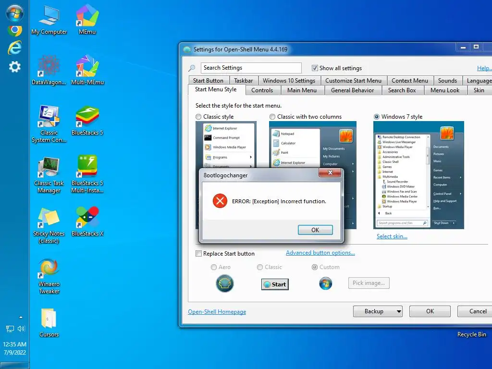This screenshot has width=492, height=369.
Task: Open Advanced button options link
Action: [320, 253]
